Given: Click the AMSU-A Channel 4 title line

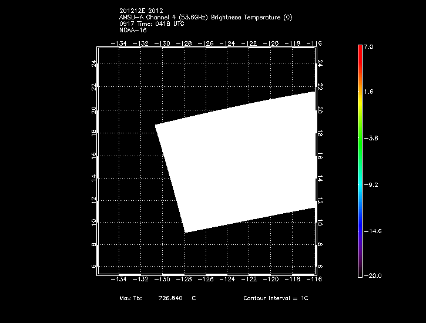Looking at the screenshot, I should [x=205, y=18].
